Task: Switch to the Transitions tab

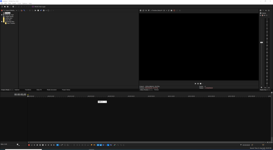Action: 28,90
